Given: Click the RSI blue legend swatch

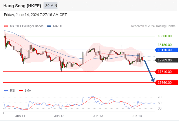Looking at the screenshot, I should (6, 91).
